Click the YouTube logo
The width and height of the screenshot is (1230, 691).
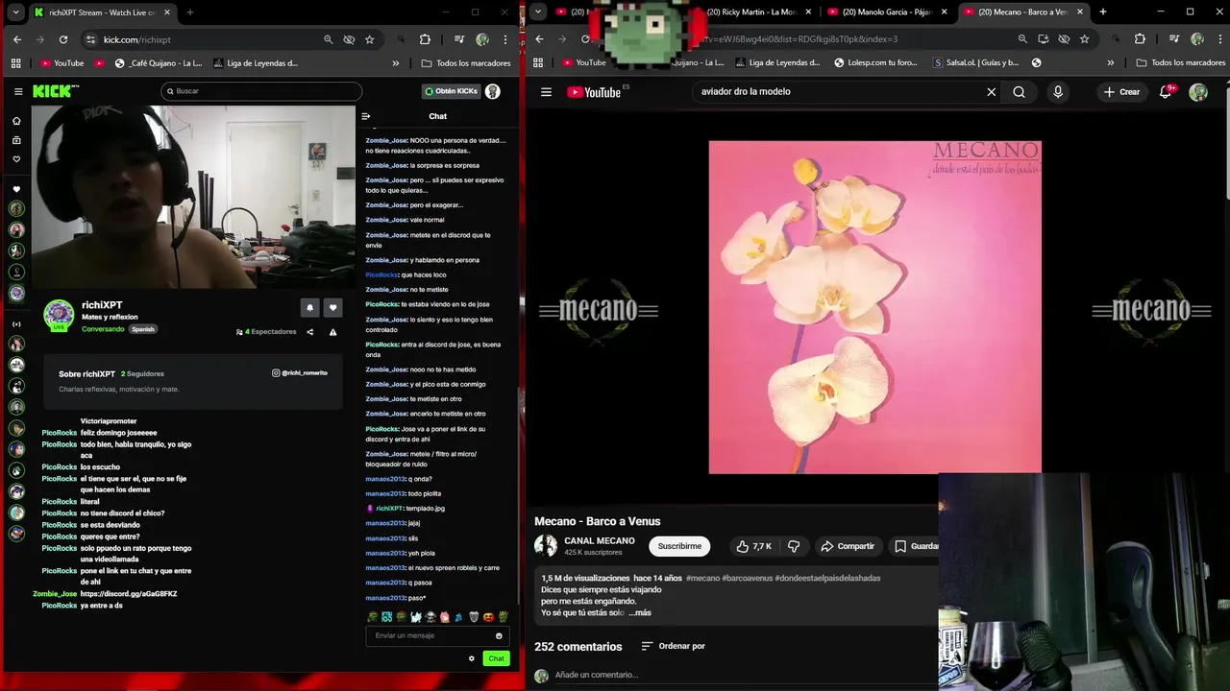(x=594, y=92)
